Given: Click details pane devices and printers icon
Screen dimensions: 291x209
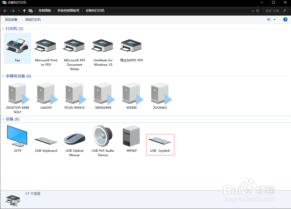Looking at the screenshot, I should (x=13, y=201).
